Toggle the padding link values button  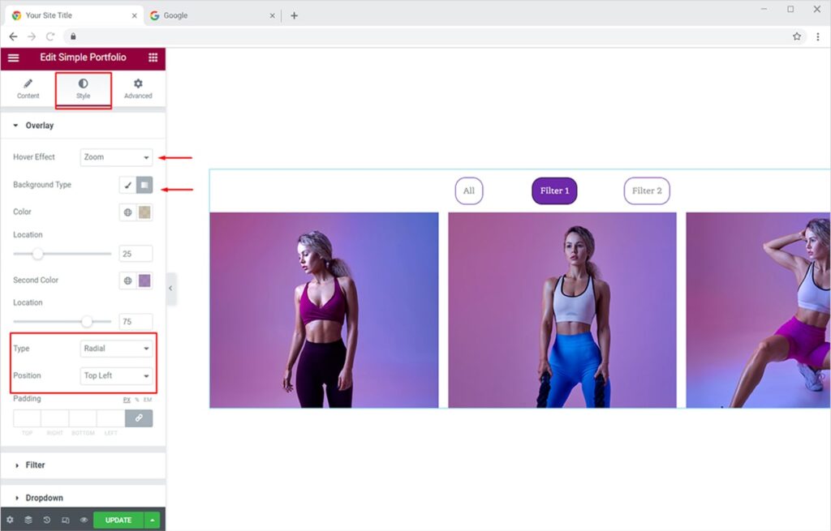point(139,418)
